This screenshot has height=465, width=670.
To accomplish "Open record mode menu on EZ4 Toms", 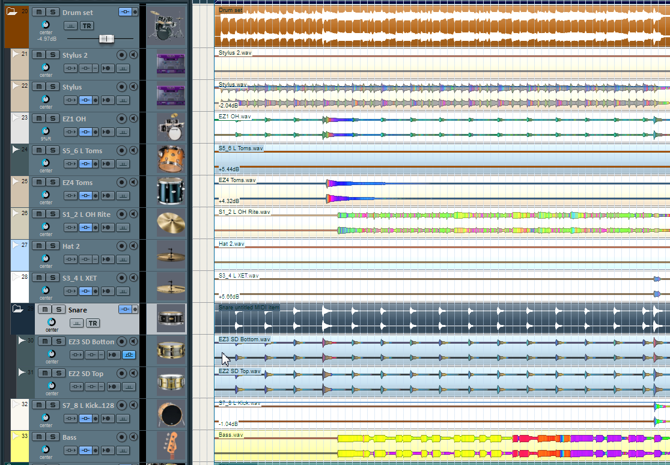I will pos(107,196).
